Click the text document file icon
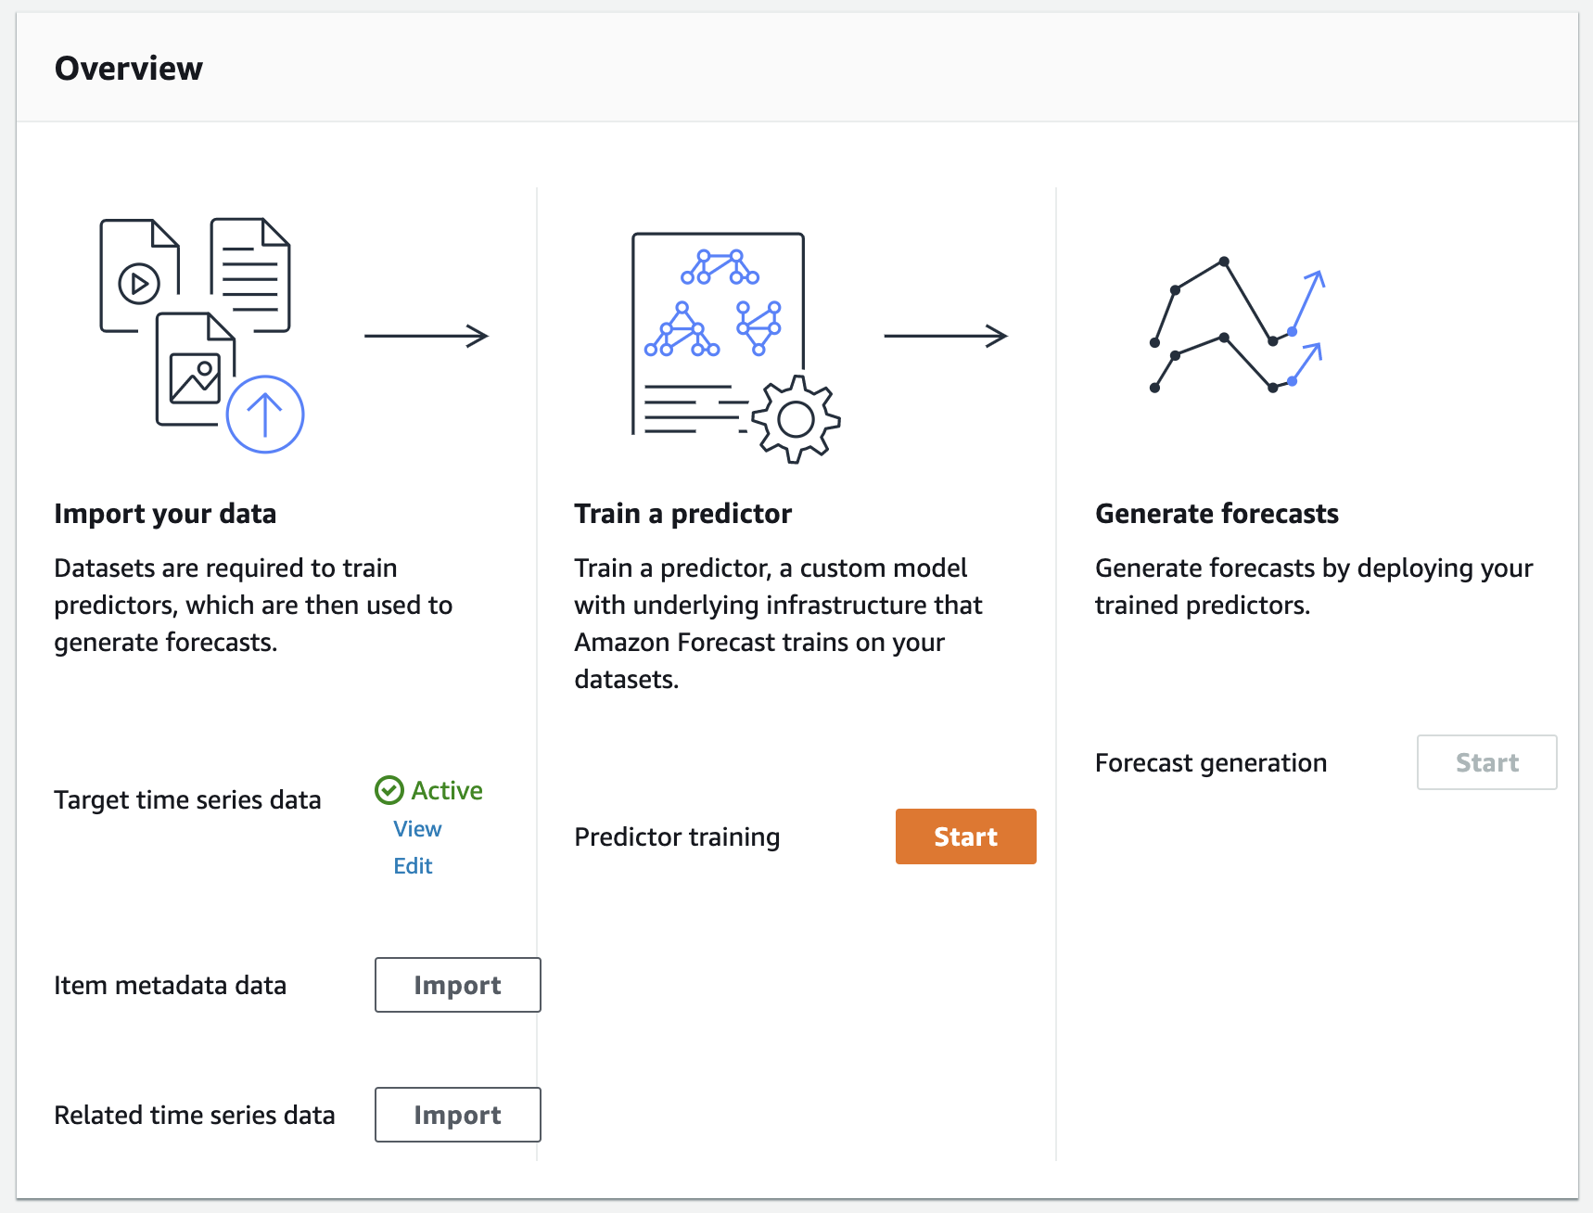 pyautogui.click(x=250, y=275)
